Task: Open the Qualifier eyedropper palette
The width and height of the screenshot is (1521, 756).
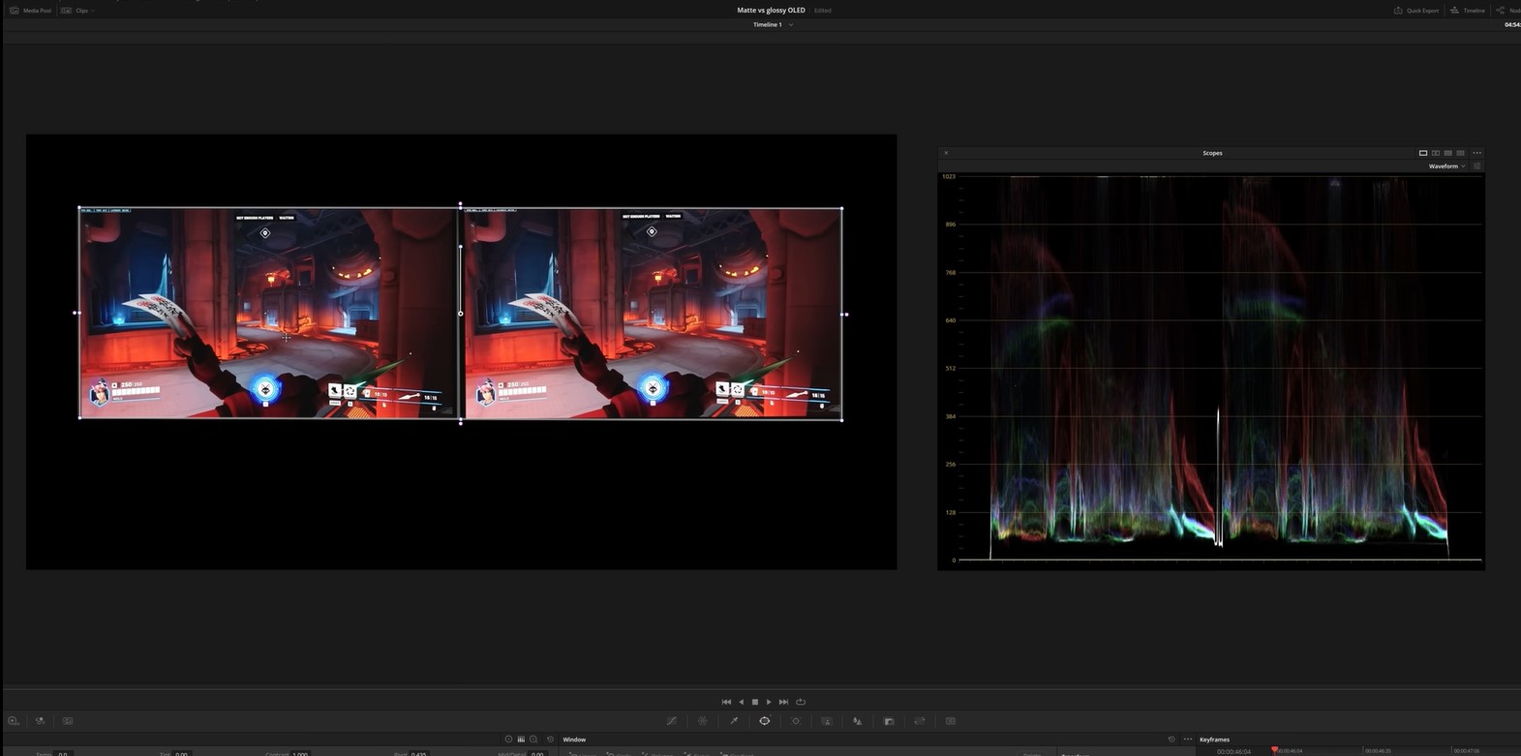Action: [734, 721]
